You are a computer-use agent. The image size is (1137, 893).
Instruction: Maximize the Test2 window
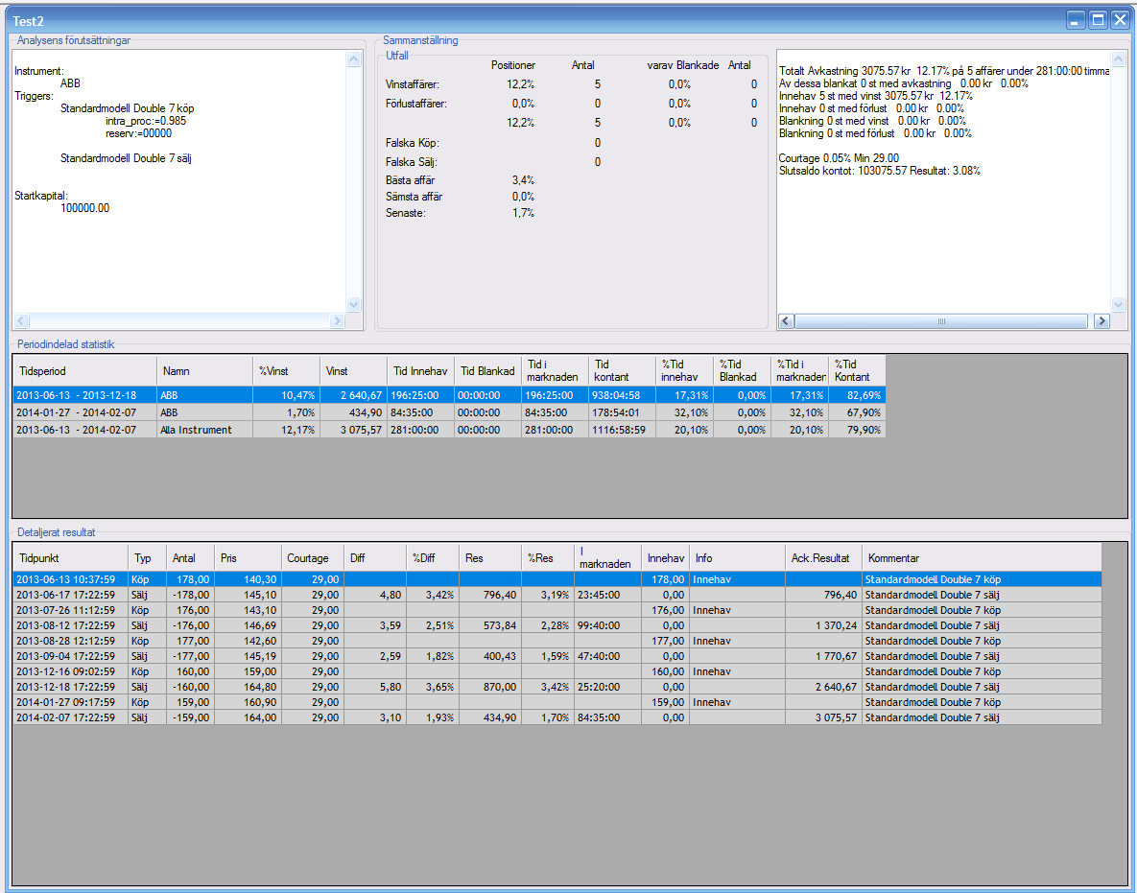pos(1098,19)
